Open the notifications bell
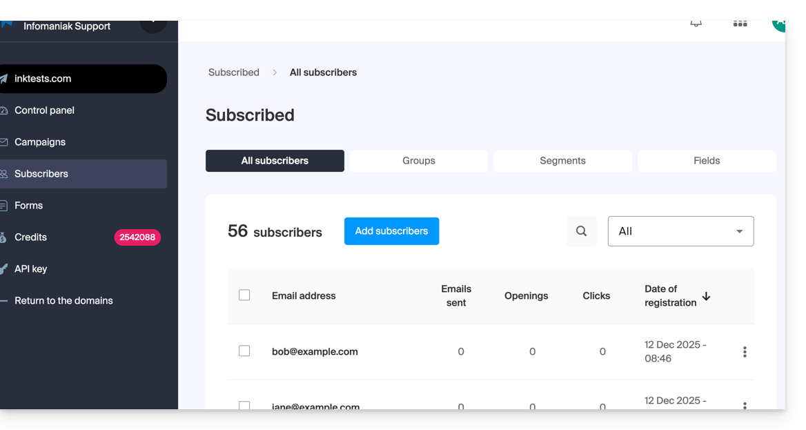This screenshot has width=806, height=430. [696, 23]
